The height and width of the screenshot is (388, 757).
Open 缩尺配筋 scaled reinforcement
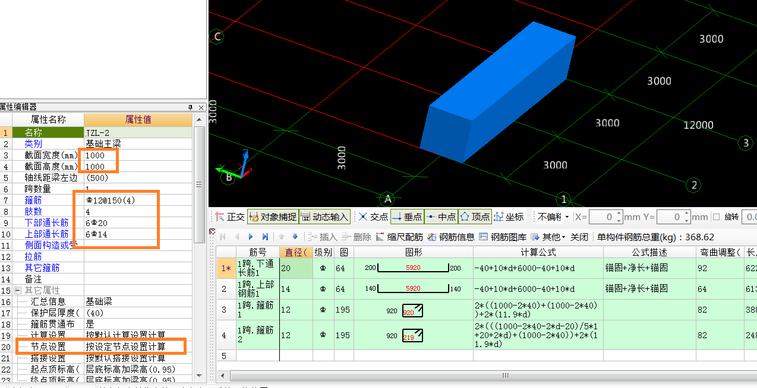point(399,237)
